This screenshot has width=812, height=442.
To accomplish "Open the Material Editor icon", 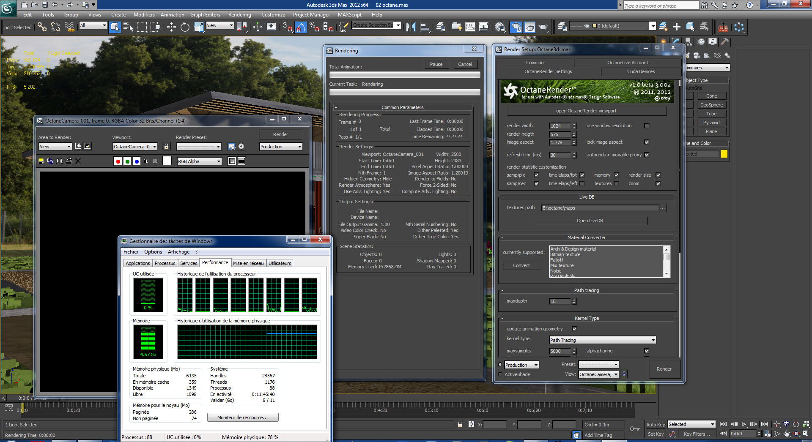I will tap(500, 27).
